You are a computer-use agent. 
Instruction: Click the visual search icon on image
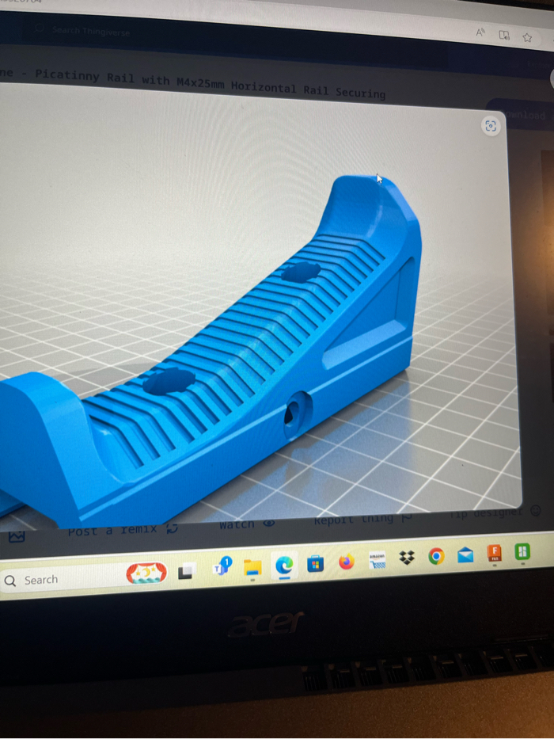491,126
